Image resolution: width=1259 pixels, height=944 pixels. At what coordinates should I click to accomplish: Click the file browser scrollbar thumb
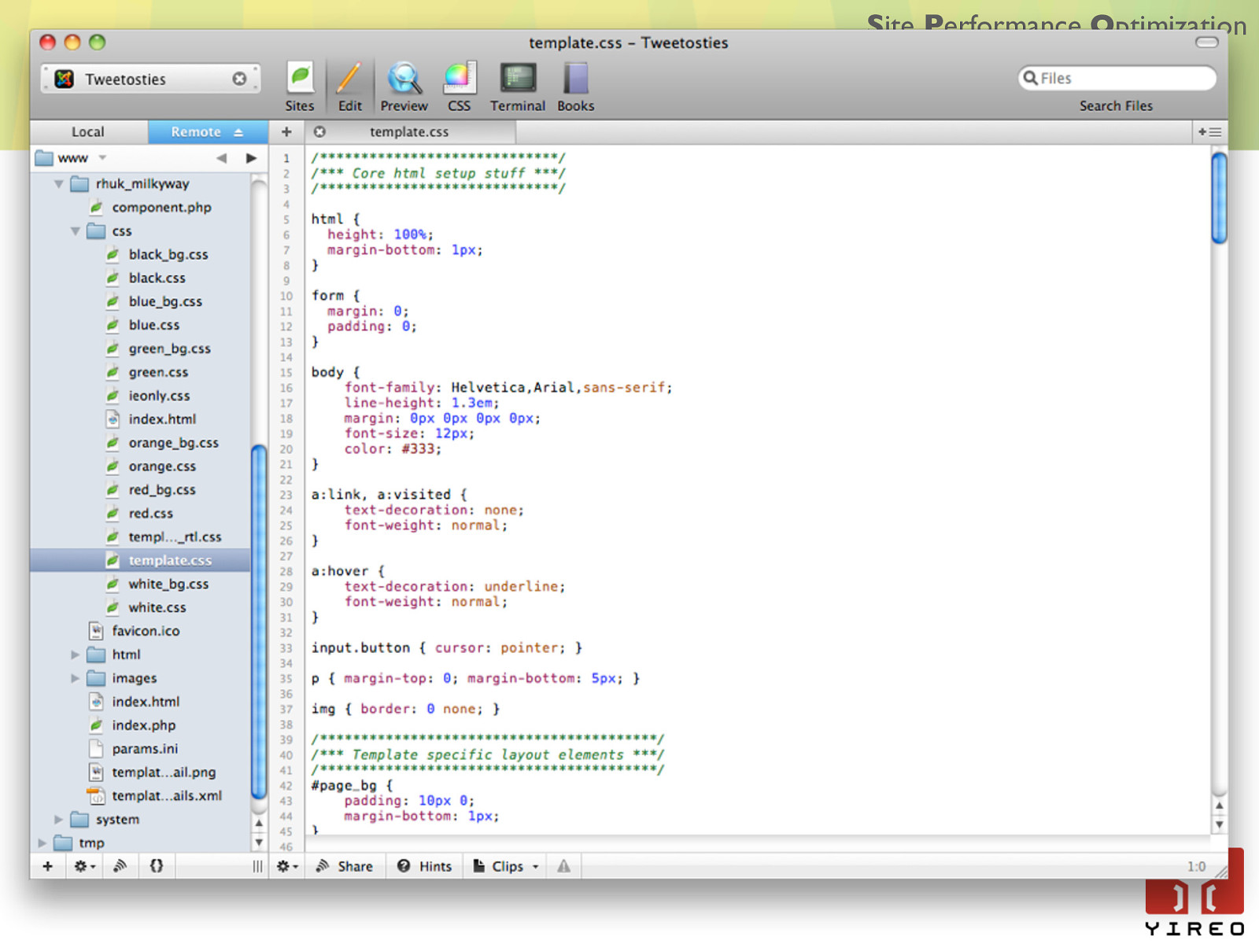click(x=258, y=622)
